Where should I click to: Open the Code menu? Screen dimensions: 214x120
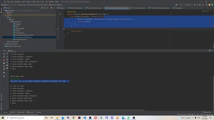pos(23,2)
